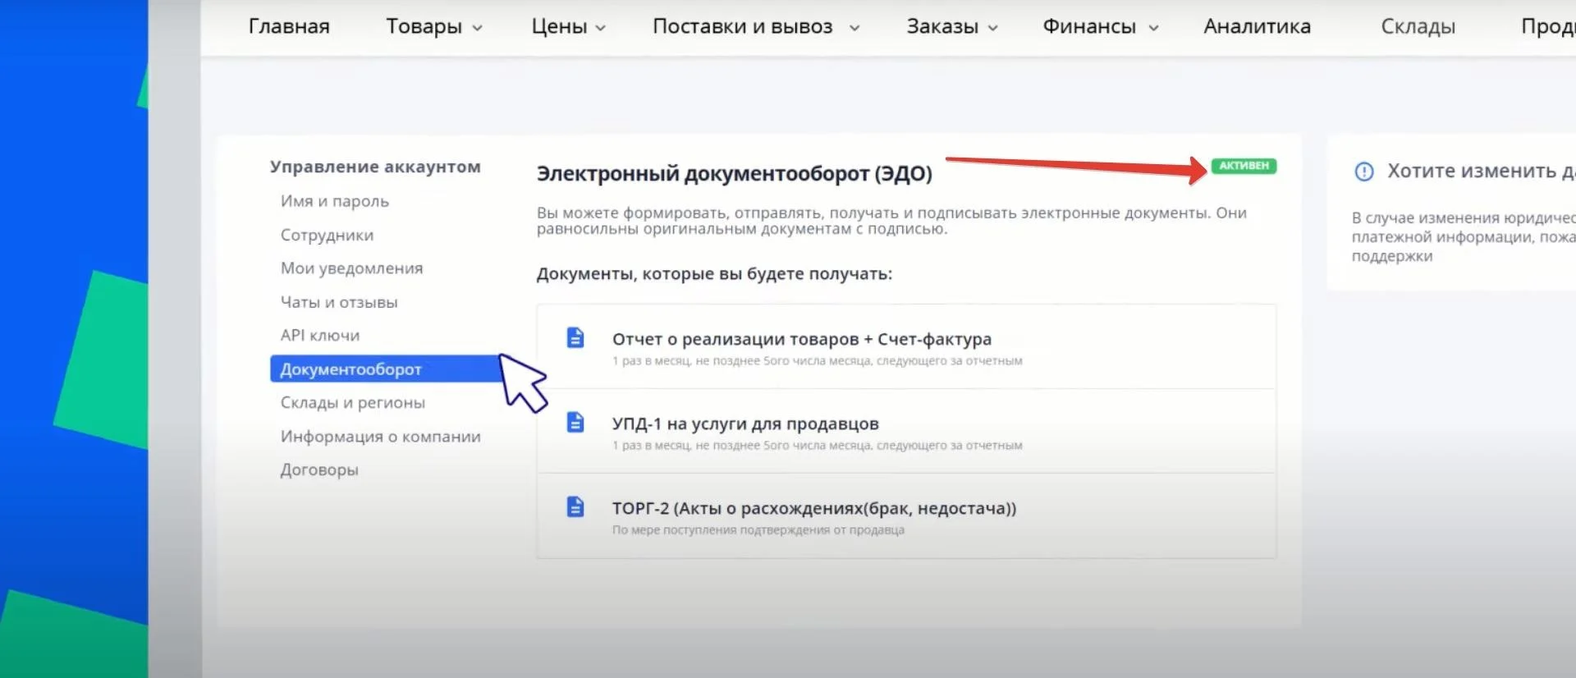The image size is (1576, 678).
Task: Click the document icon beside ТОРГ-2 акты
Action: tap(575, 506)
